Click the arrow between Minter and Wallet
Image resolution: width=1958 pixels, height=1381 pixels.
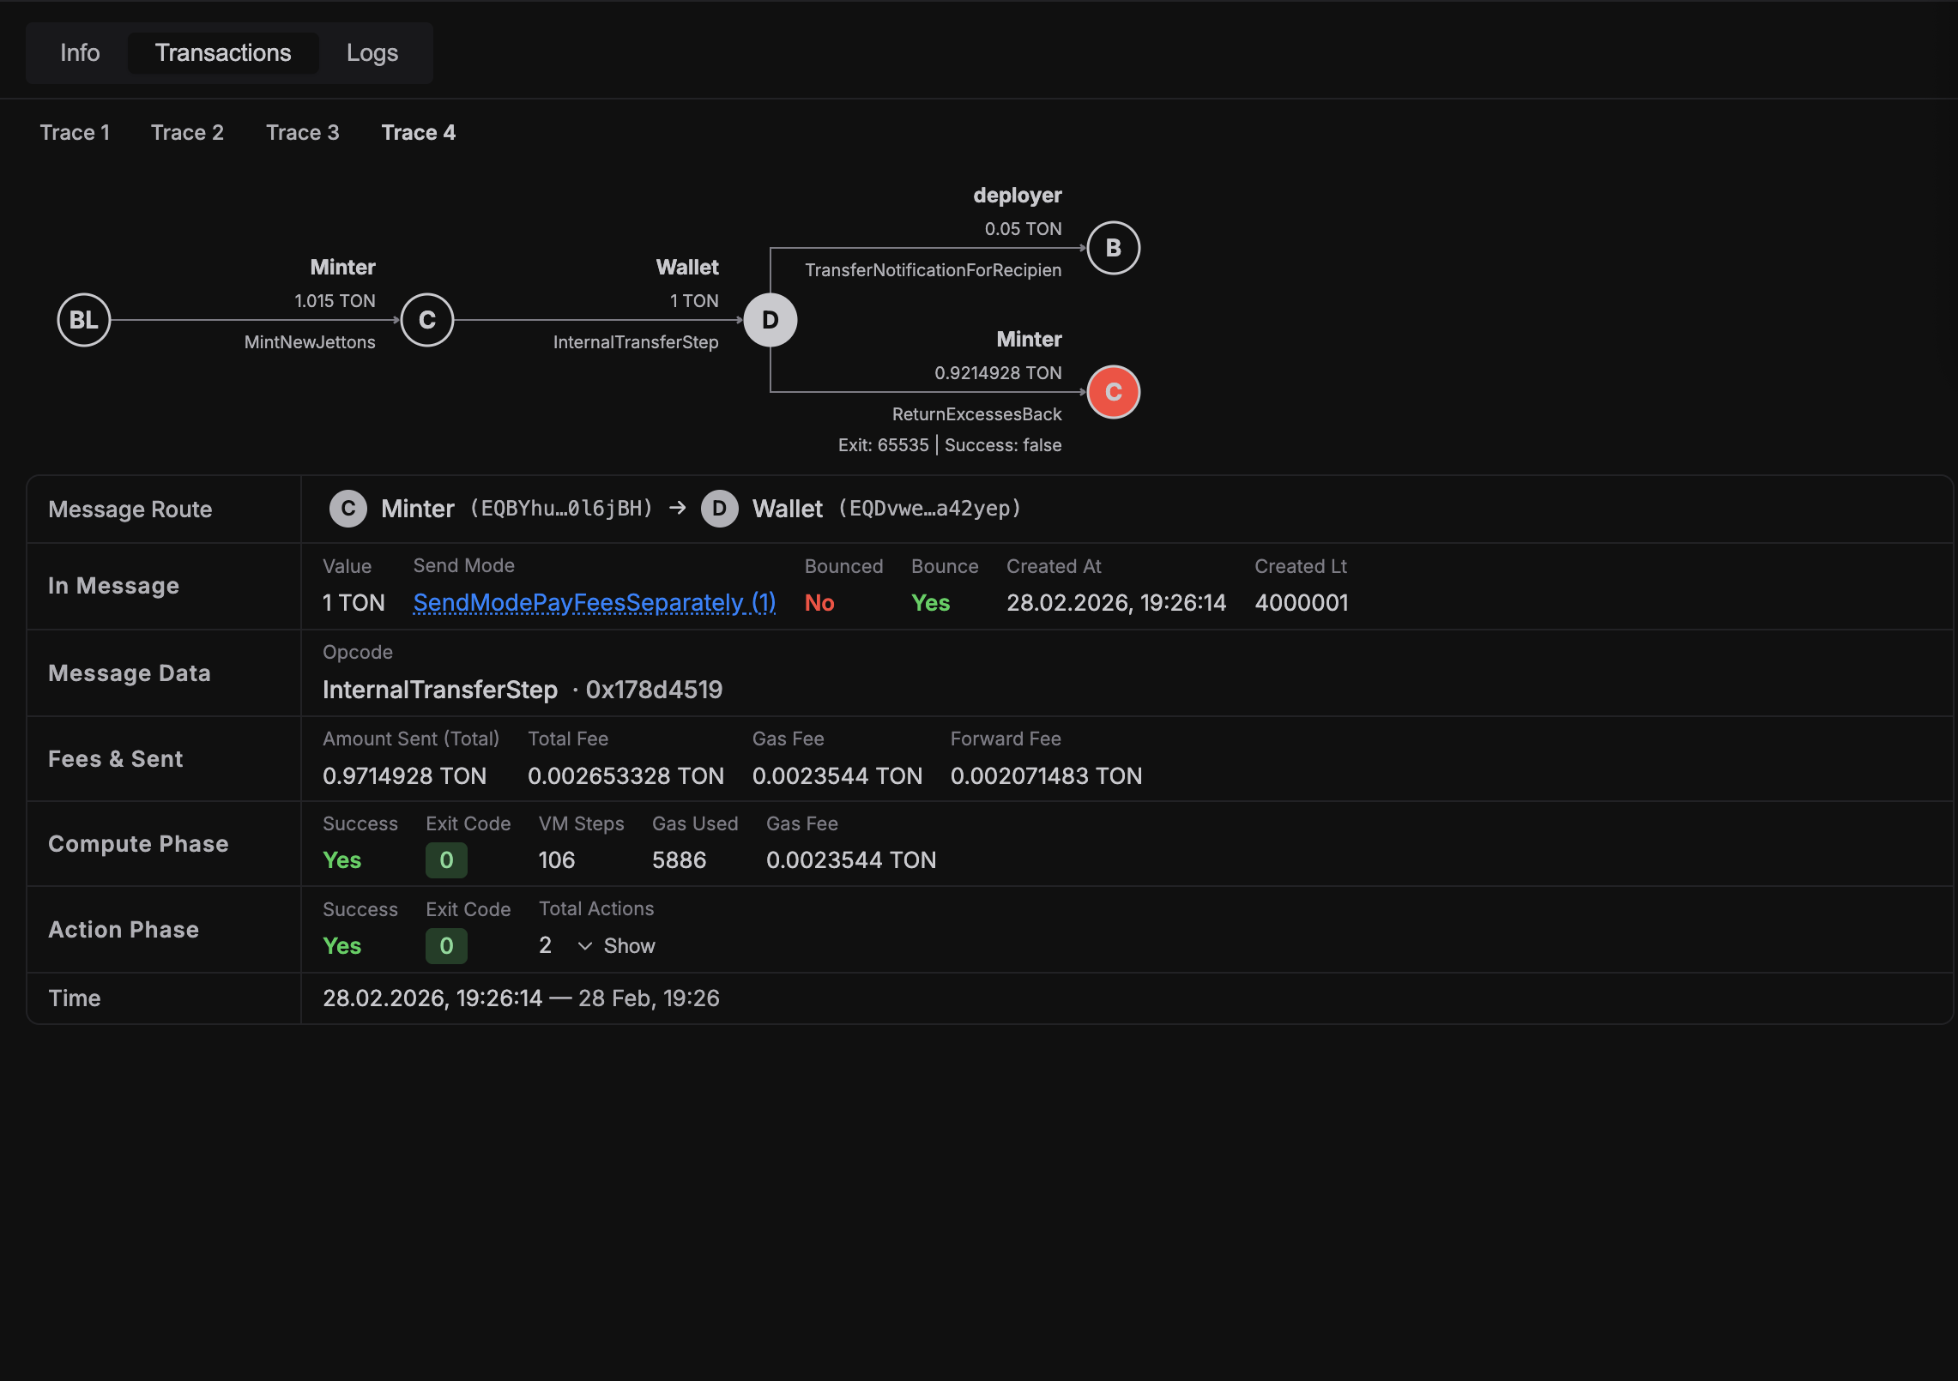676,508
